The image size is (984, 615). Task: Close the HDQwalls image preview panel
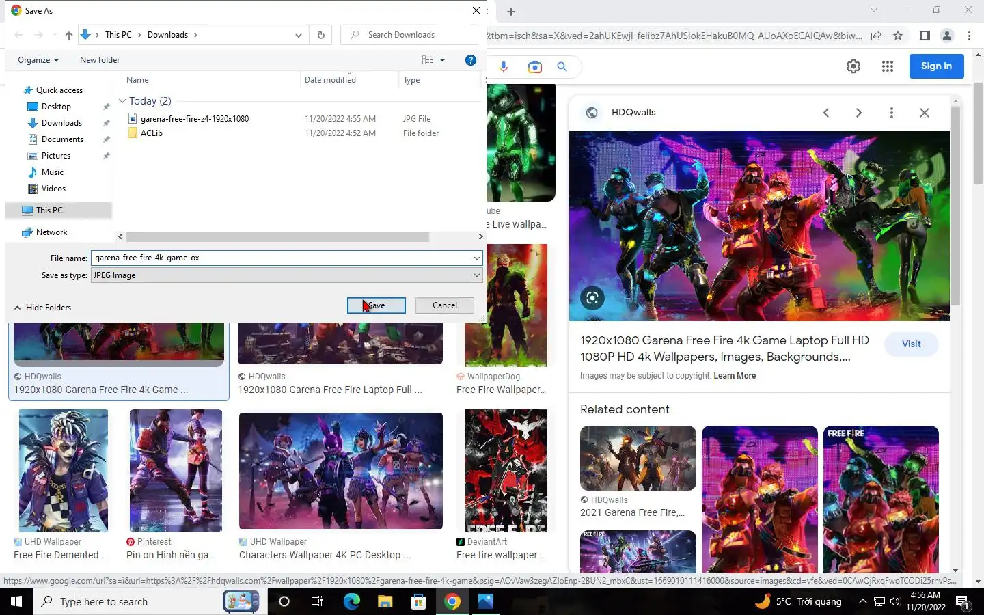[x=925, y=113]
